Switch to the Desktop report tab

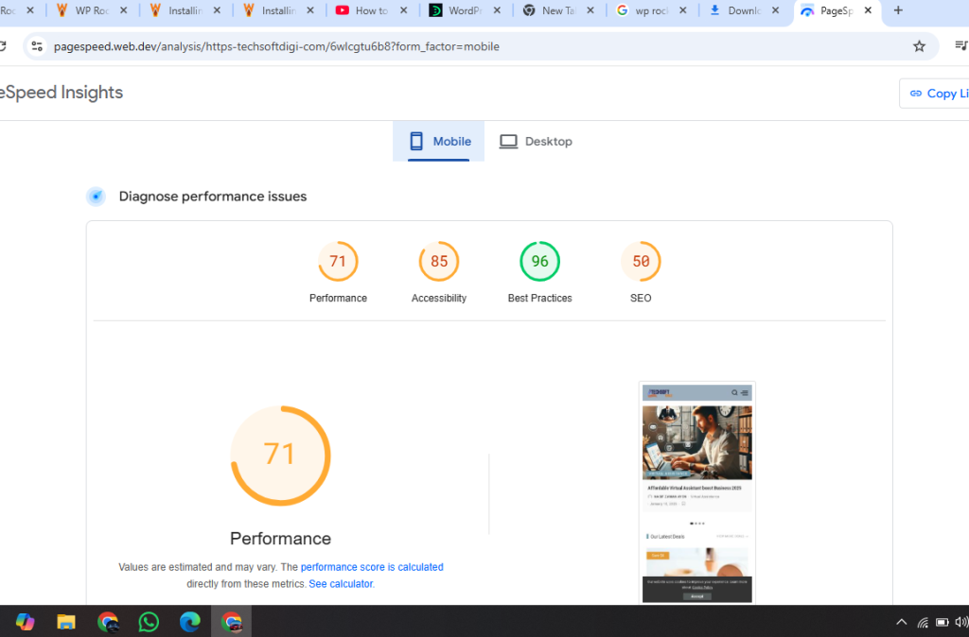pyautogui.click(x=536, y=142)
